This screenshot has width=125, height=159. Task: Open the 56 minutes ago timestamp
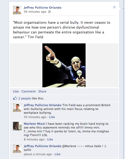(x=35, y=12)
